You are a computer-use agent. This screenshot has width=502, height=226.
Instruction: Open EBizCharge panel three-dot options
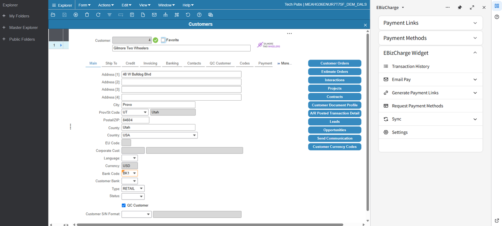(448, 7)
